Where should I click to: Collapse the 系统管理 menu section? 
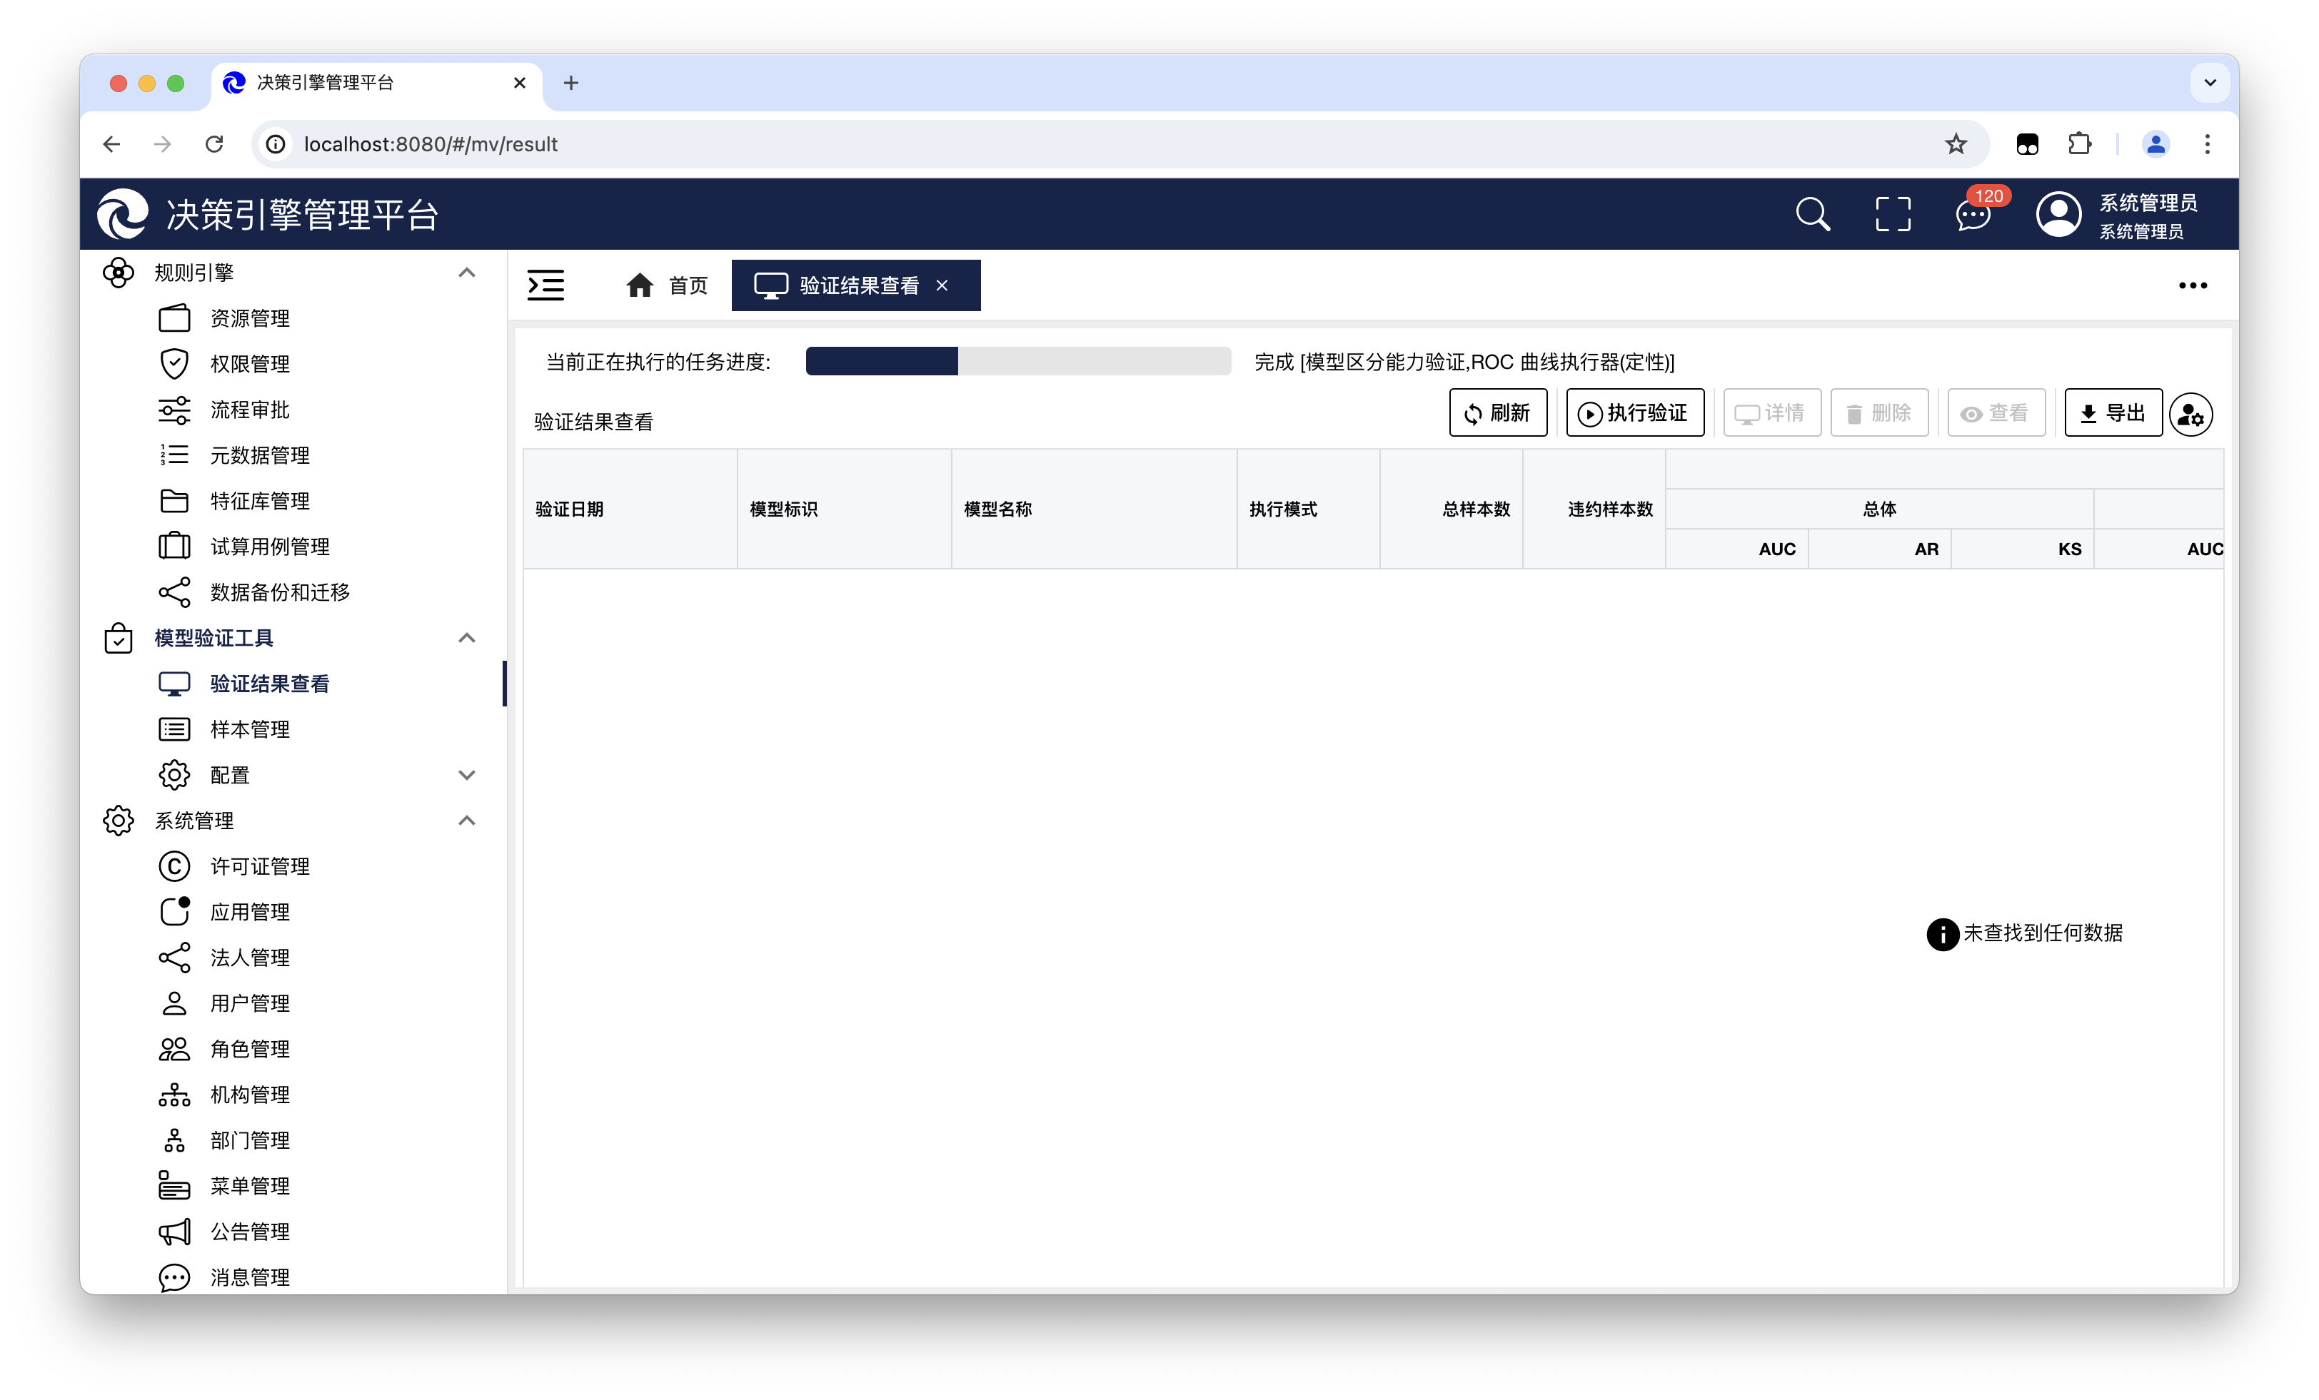[466, 821]
